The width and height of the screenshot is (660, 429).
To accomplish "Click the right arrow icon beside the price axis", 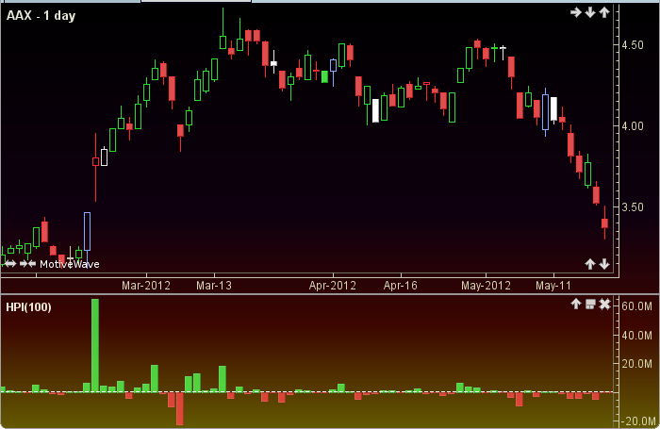I will pyautogui.click(x=575, y=12).
